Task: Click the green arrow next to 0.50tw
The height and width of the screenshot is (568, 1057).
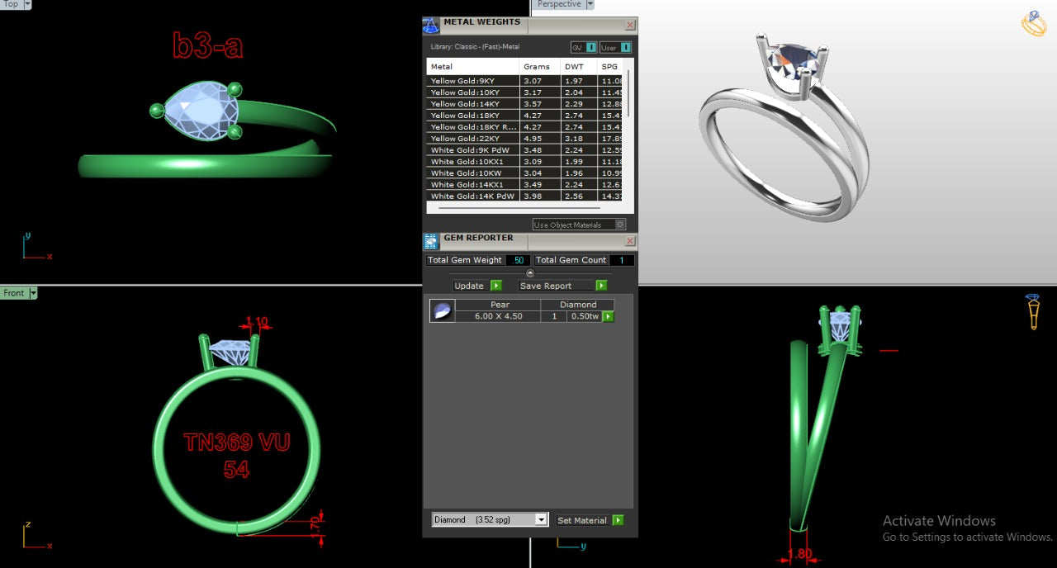Action: tap(608, 316)
